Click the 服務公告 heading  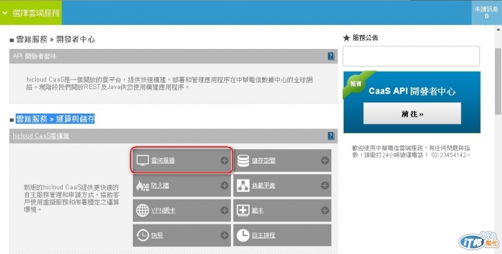coord(365,38)
